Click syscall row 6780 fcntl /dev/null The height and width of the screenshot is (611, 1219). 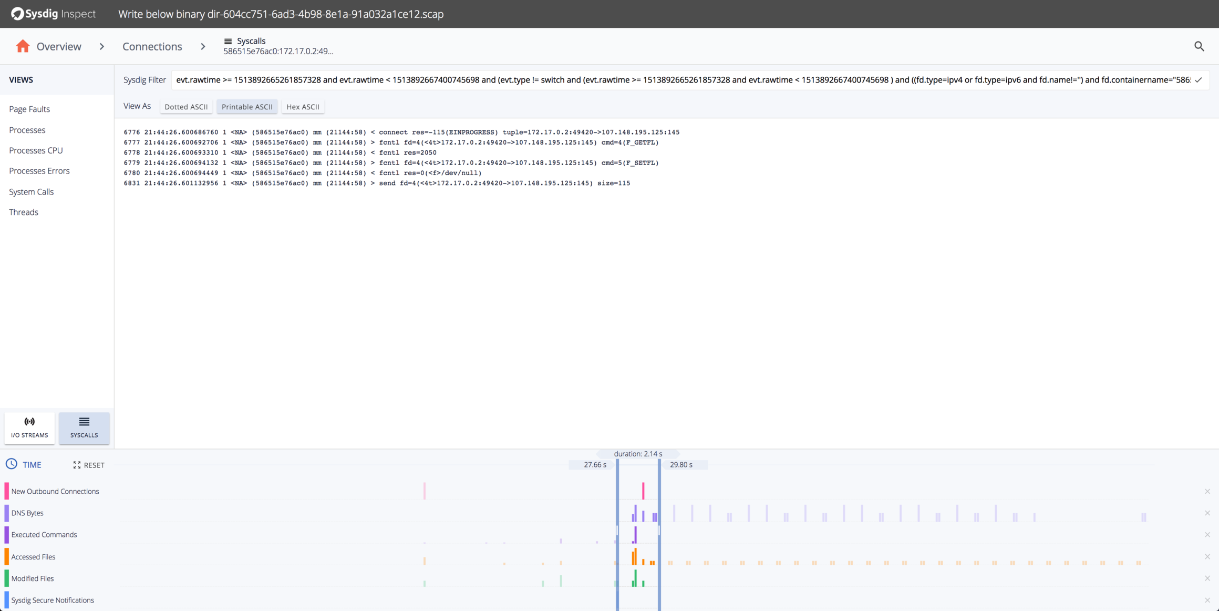(303, 173)
